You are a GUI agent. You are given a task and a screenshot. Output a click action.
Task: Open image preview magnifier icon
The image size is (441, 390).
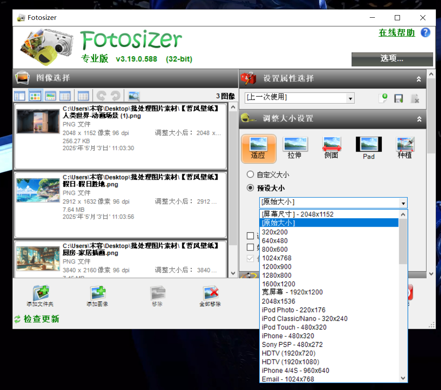point(134,96)
